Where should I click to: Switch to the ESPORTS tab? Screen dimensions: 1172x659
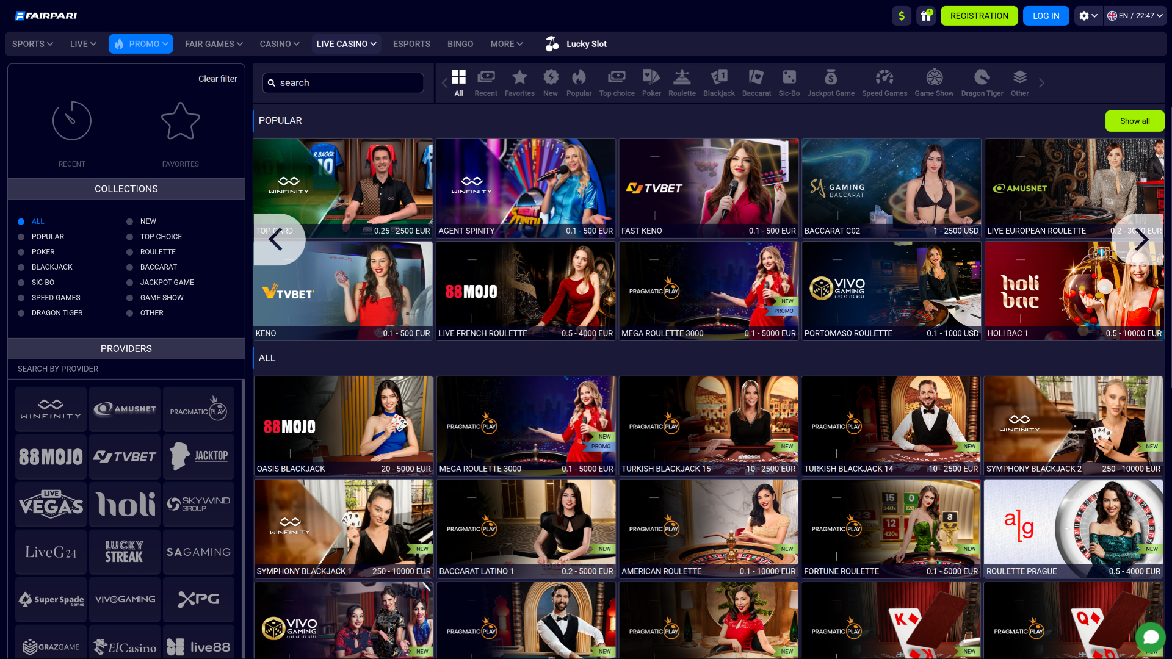[411, 43]
